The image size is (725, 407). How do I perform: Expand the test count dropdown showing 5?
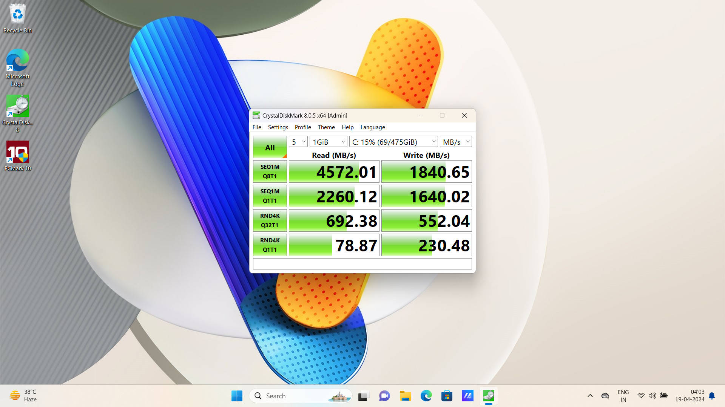click(x=298, y=142)
